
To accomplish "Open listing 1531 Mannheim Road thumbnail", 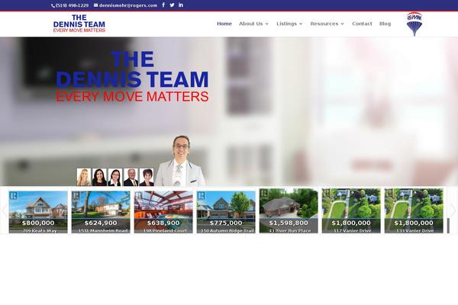I will point(101,212).
